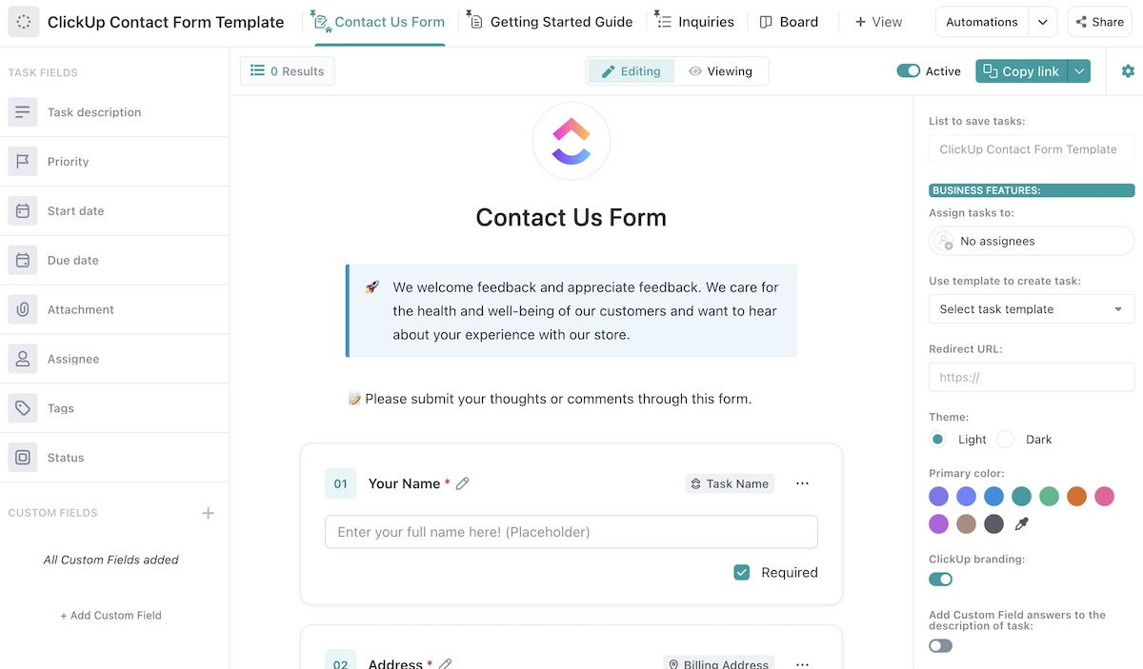
Task: Click the Tags field icon
Action: [x=23, y=408]
